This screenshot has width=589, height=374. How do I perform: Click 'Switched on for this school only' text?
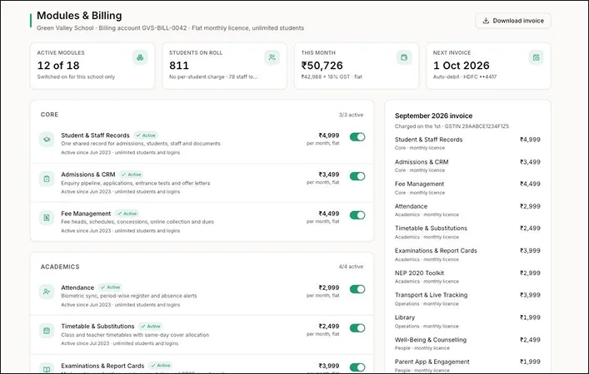coord(76,76)
